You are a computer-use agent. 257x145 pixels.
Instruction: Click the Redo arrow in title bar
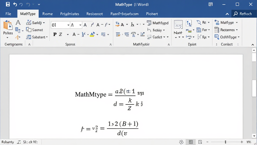tap(21, 5)
